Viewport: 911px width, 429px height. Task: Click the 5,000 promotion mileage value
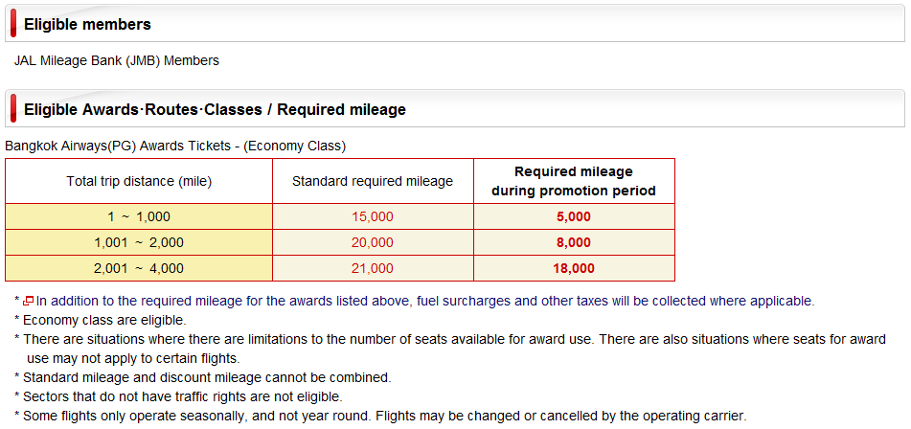point(574,216)
